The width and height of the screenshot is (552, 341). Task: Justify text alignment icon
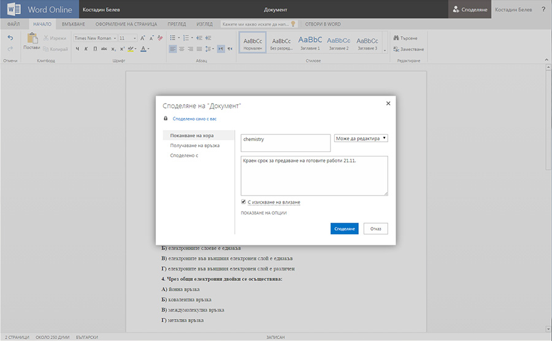click(x=199, y=49)
